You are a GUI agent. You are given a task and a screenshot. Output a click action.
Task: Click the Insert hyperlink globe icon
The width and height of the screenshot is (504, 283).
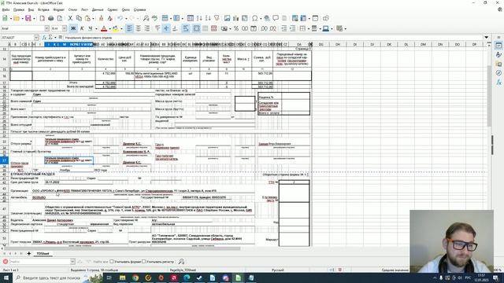pyautogui.click(x=267, y=18)
